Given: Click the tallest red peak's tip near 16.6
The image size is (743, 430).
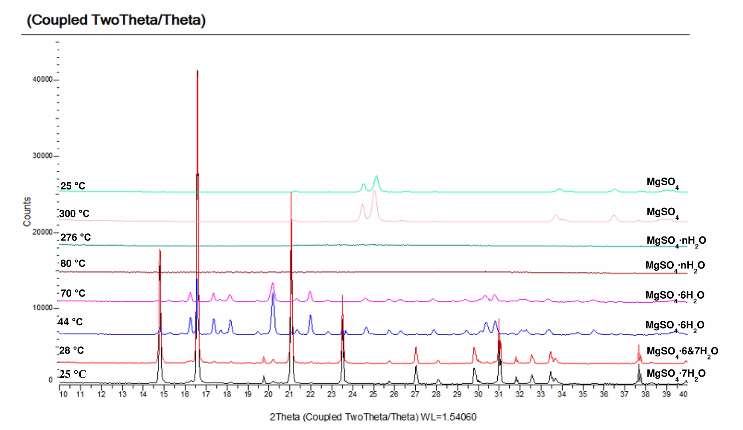Looking at the screenshot, I should tap(197, 71).
